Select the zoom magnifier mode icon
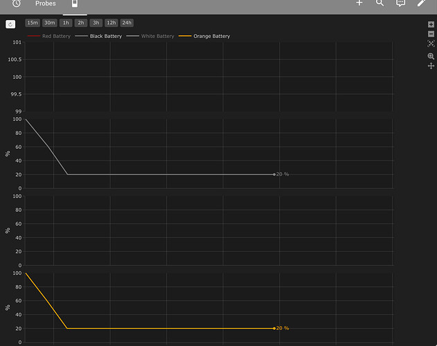This screenshot has height=346, width=437. pyautogui.click(x=431, y=56)
